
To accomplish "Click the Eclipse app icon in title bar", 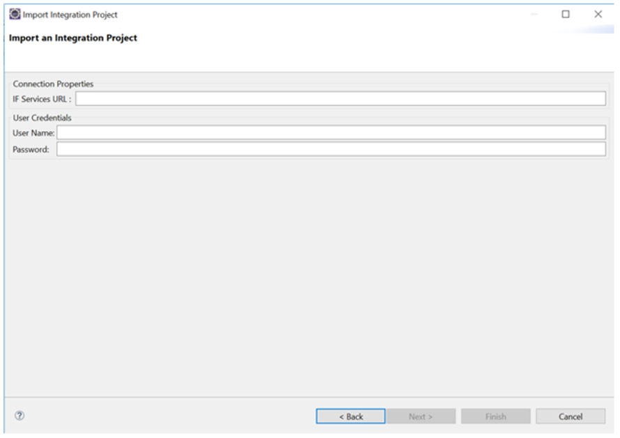I will pyautogui.click(x=15, y=15).
